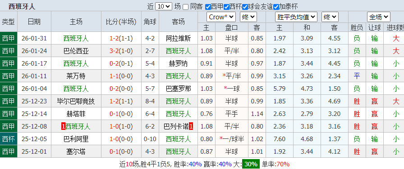Click the 角球 column header
The width and height of the screenshot is (404, 169).
point(150,22)
